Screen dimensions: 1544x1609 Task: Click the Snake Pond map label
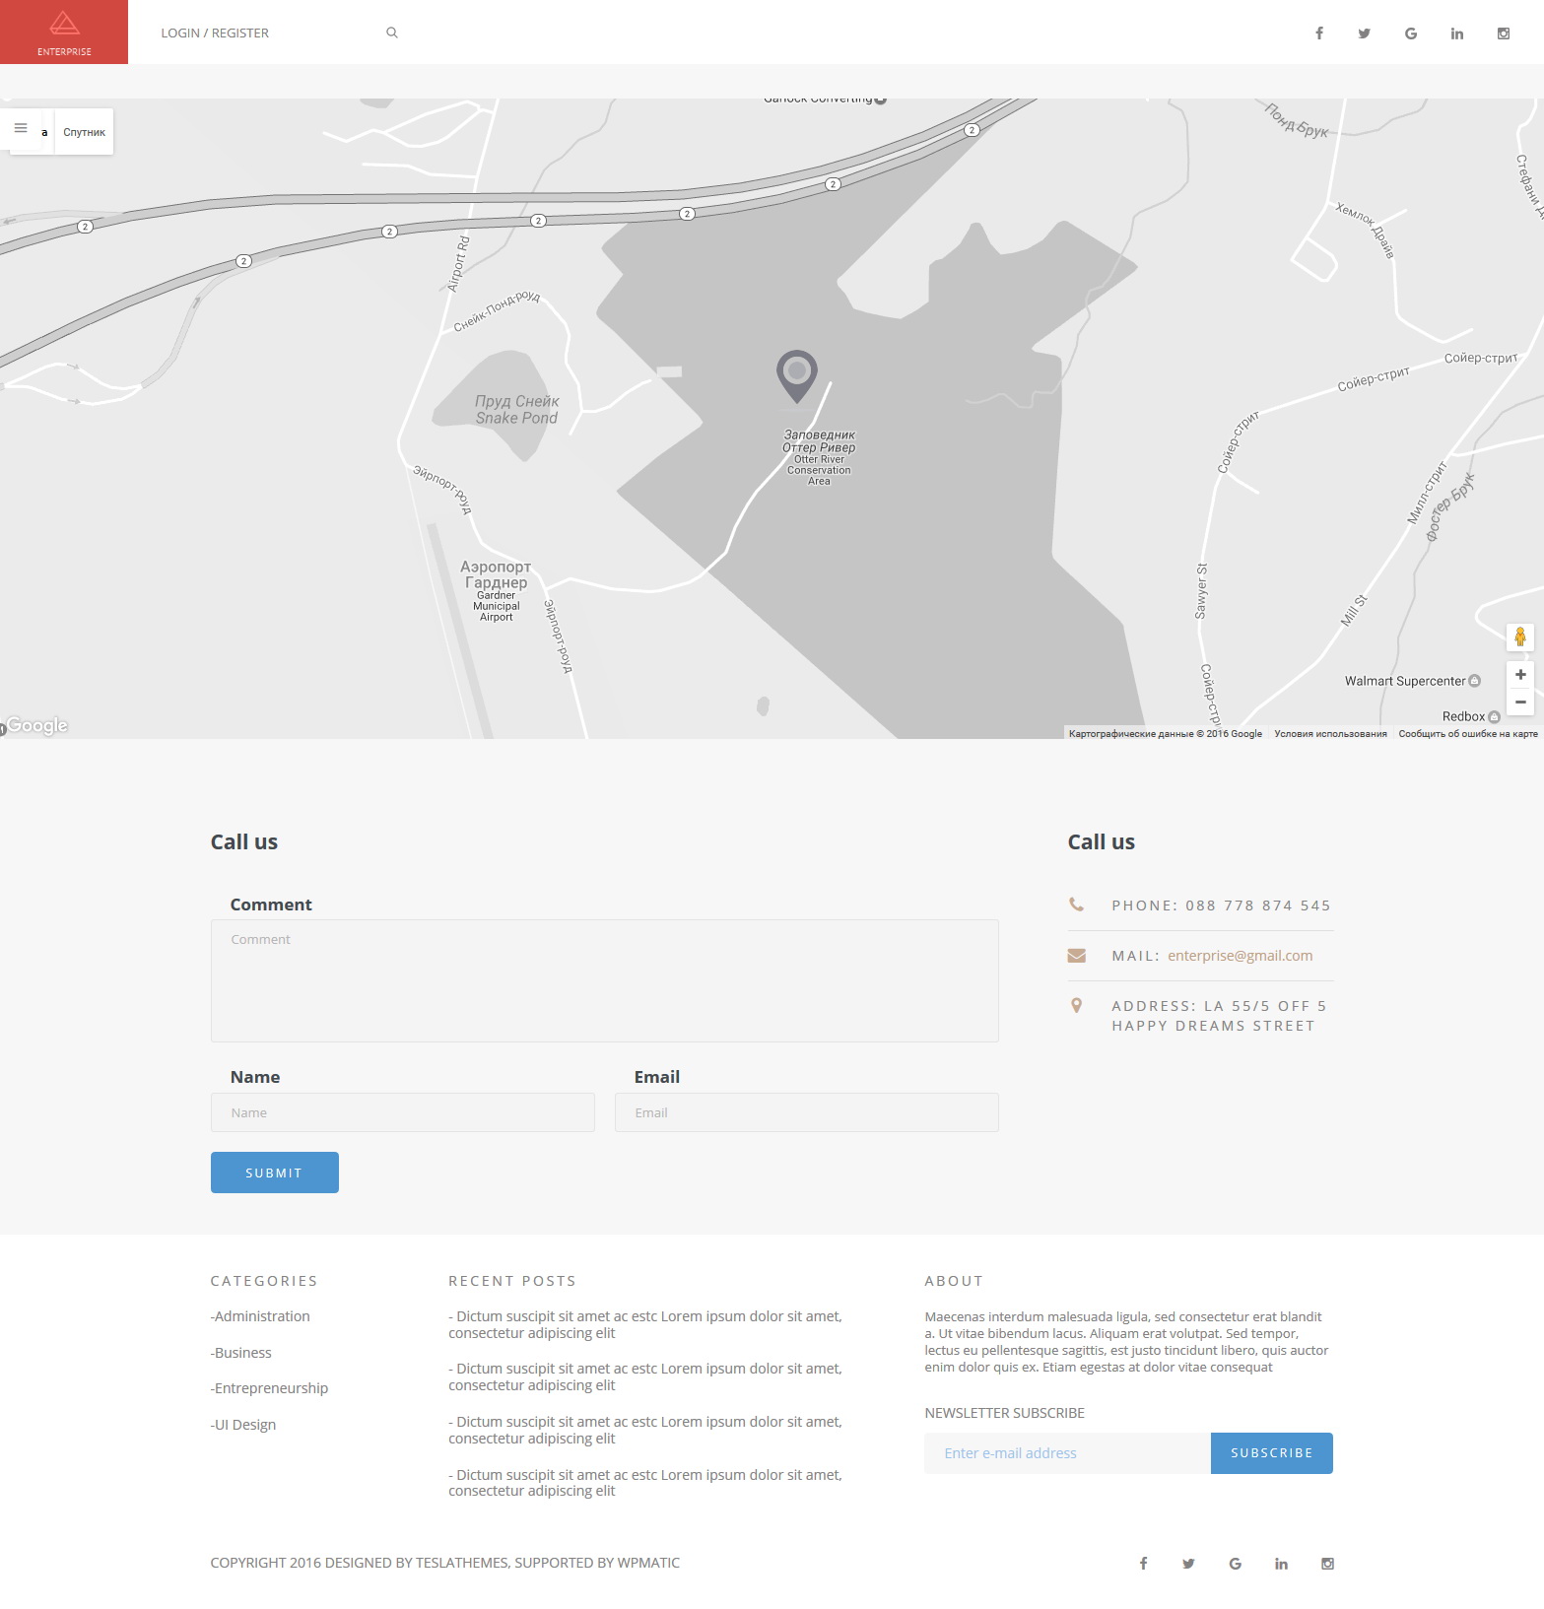coord(516,410)
